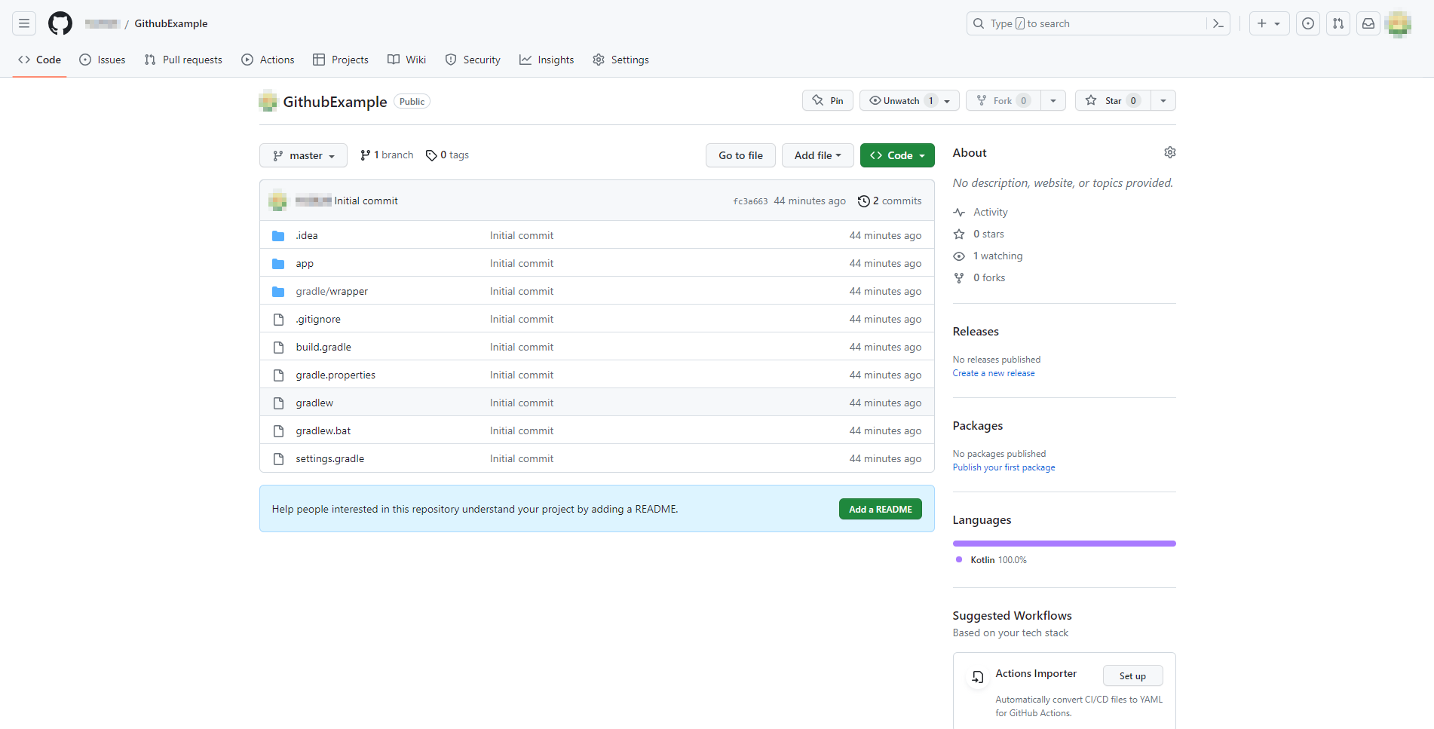The image size is (1434, 729).
Task: Open the Projects tab
Action: click(x=341, y=60)
